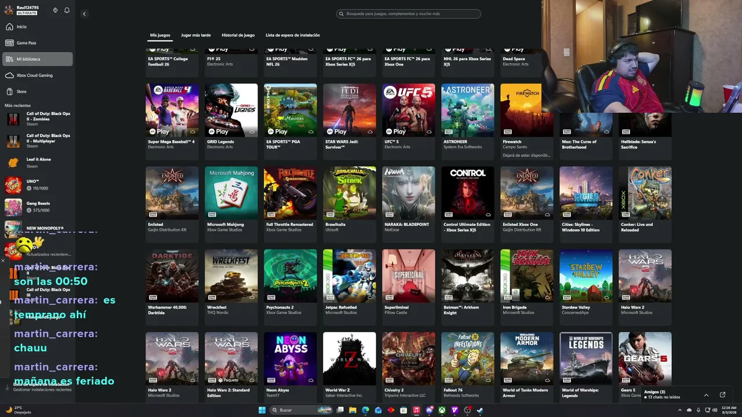Screen dimensions: 742x417
Task: Expand the Amigos chat panel chevron
Action: tap(706, 395)
